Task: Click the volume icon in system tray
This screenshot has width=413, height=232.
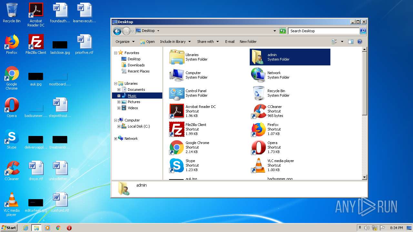Action: point(367,228)
